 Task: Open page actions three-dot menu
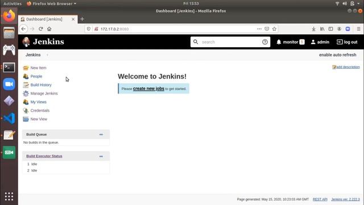click(259, 29)
